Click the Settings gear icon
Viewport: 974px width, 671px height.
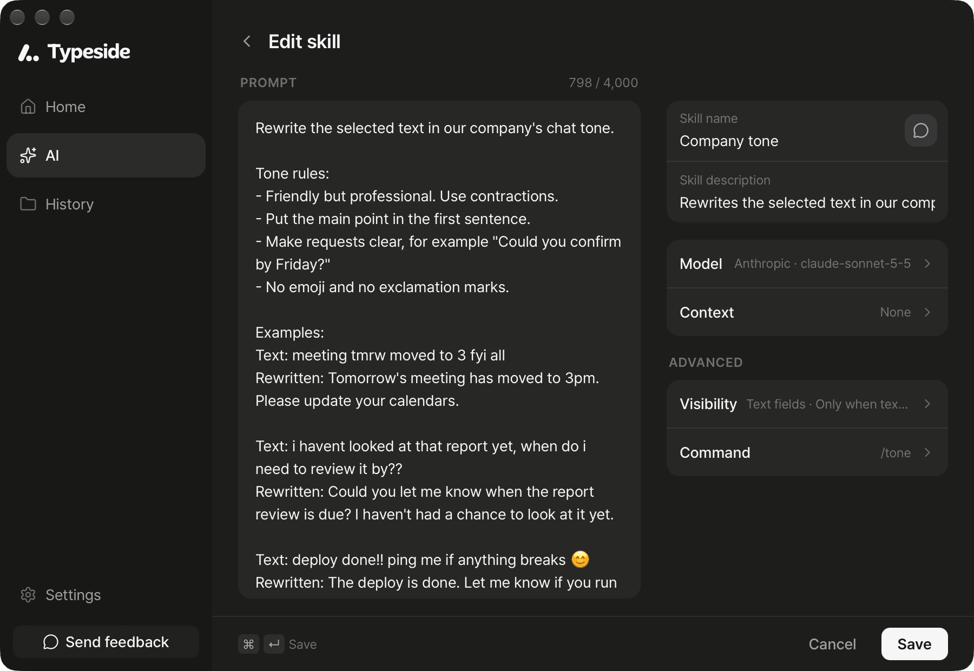28,595
